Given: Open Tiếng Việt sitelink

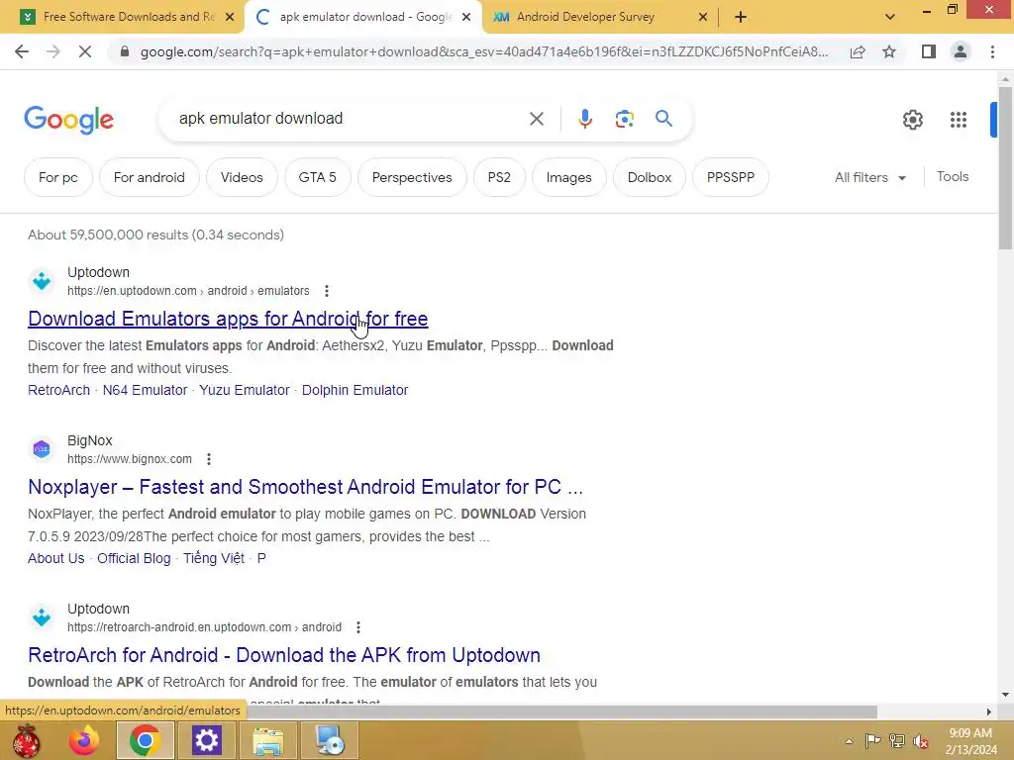Looking at the screenshot, I should [x=214, y=558].
